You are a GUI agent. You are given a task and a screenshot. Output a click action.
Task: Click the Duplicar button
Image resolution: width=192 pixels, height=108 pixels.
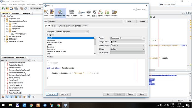(x=130, y=21)
